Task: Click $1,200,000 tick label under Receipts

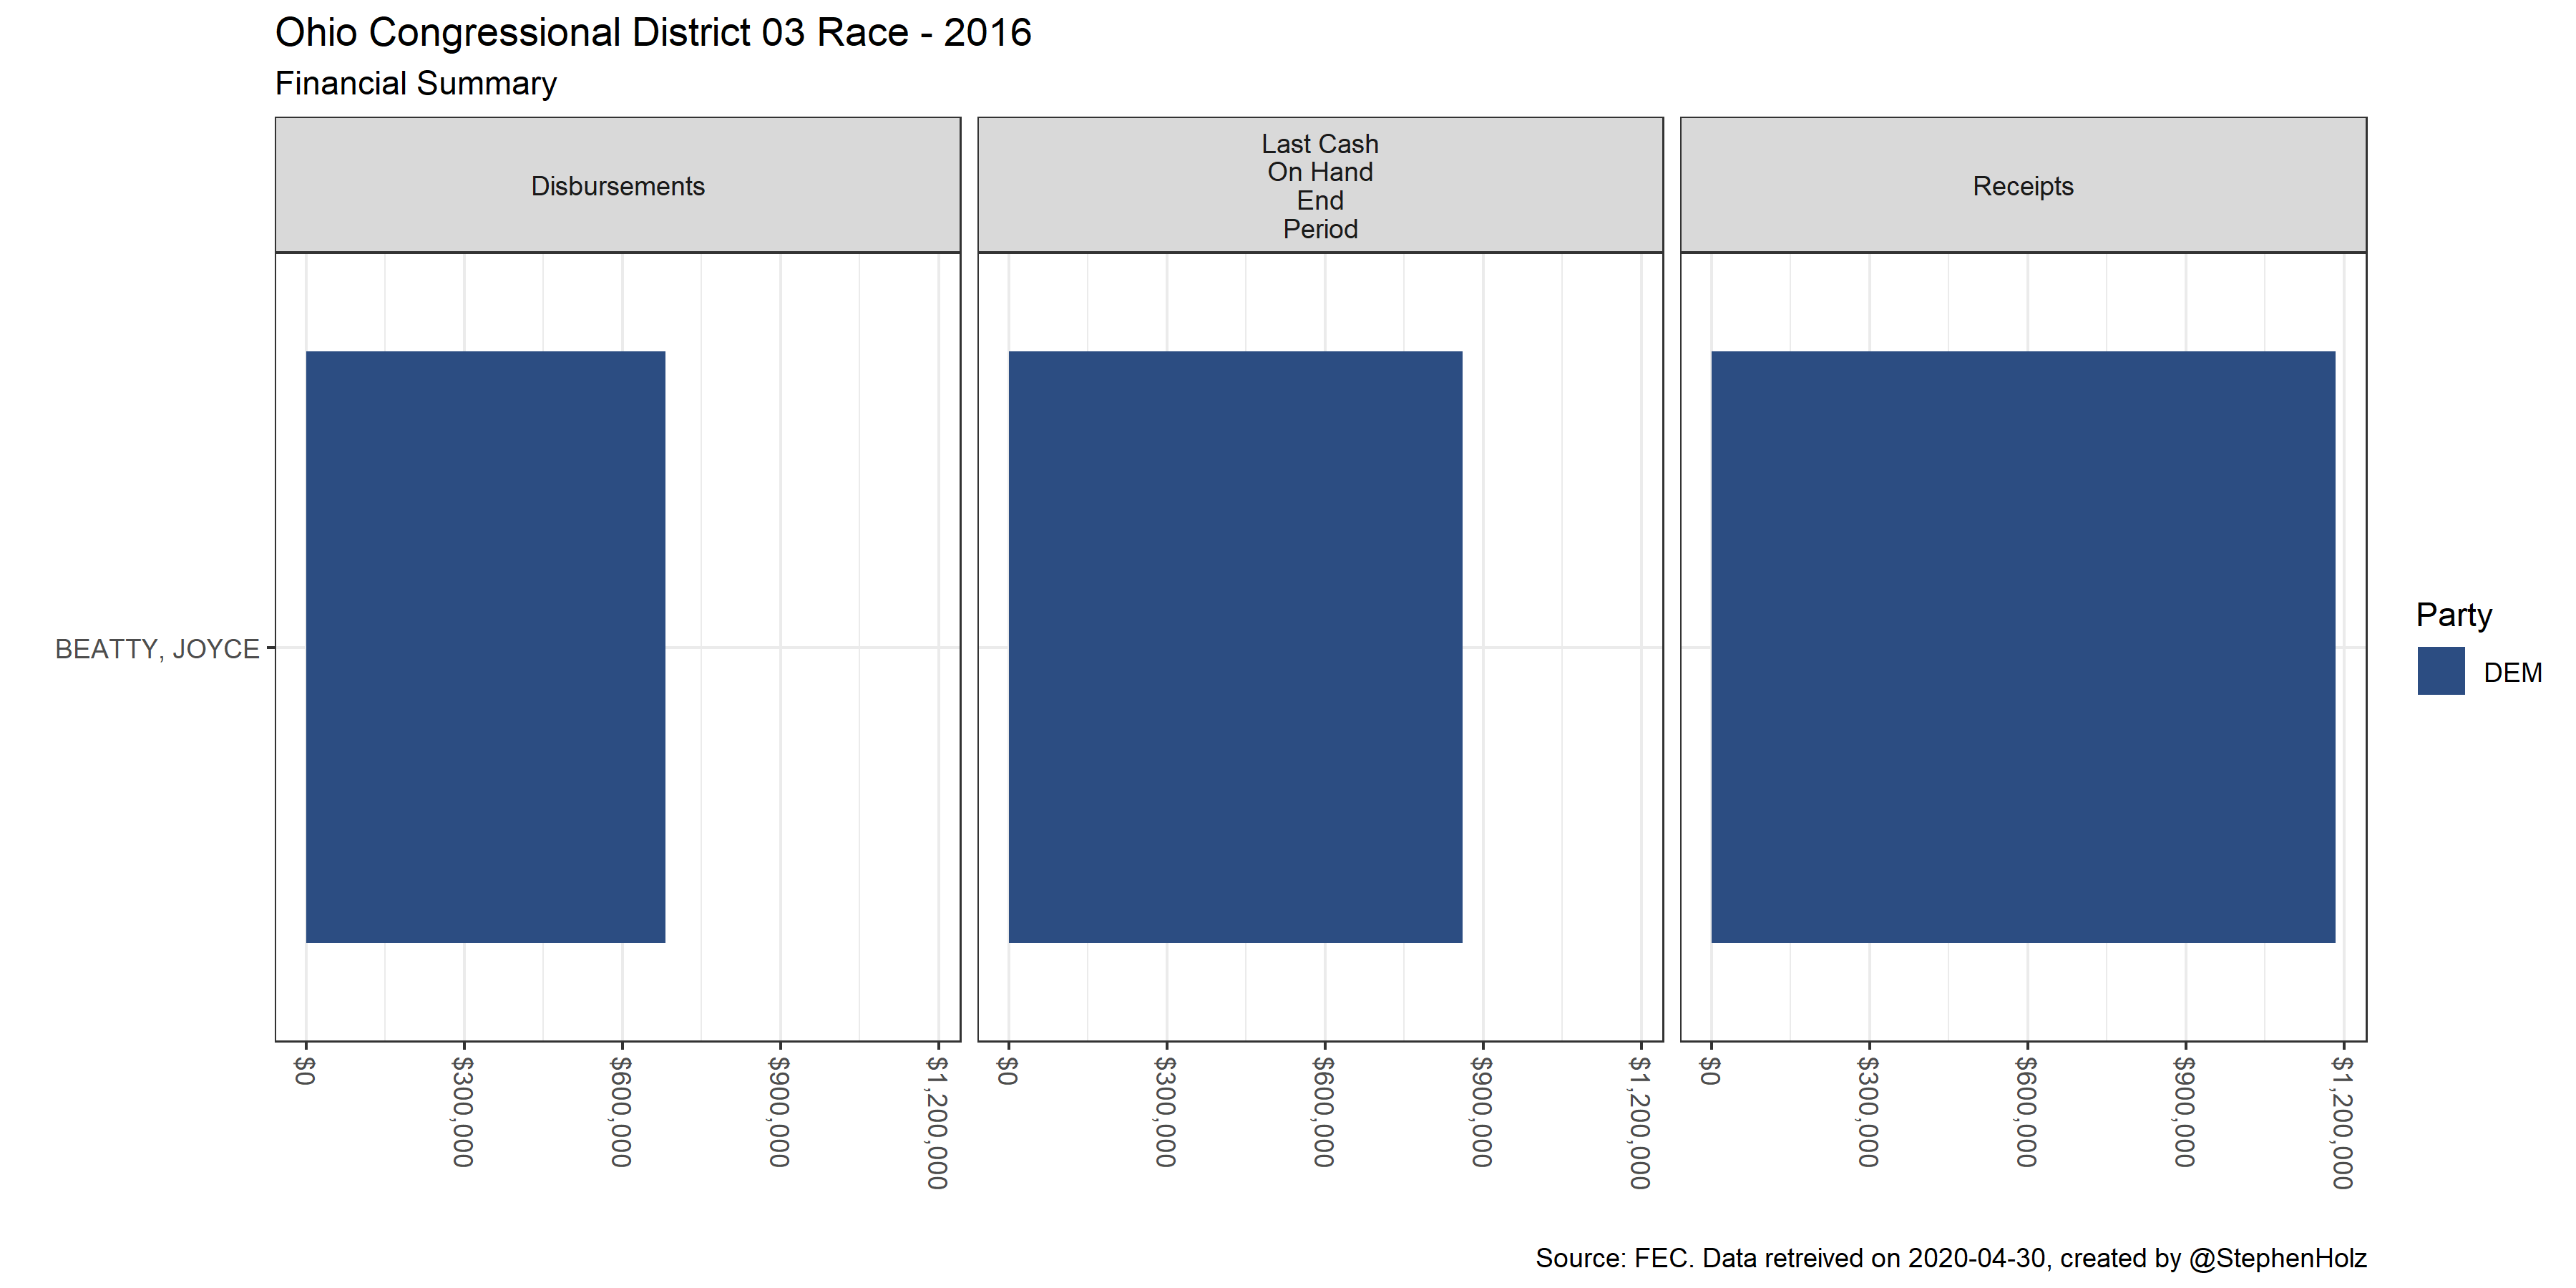Action: click(x=2342, y=1122)
